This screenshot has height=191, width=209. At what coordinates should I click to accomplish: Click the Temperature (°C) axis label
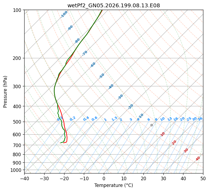point(114,185)
